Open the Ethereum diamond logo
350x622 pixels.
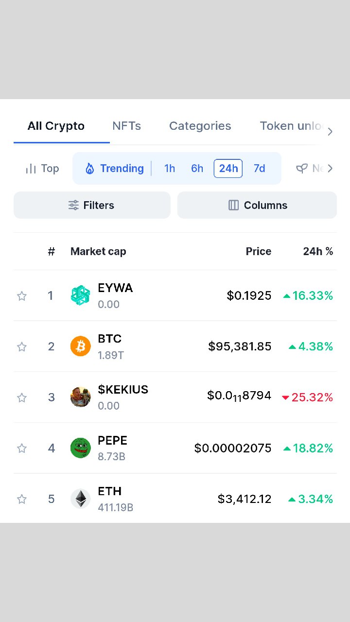tap(80, 499)
